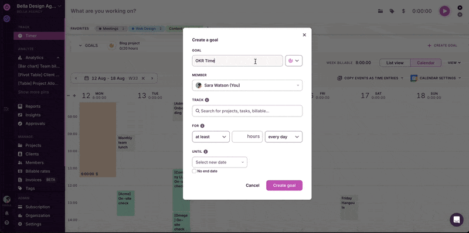Screen dimensions: 469x233
Task: Click the hours amount input
Action: click(x=247, y=136)
